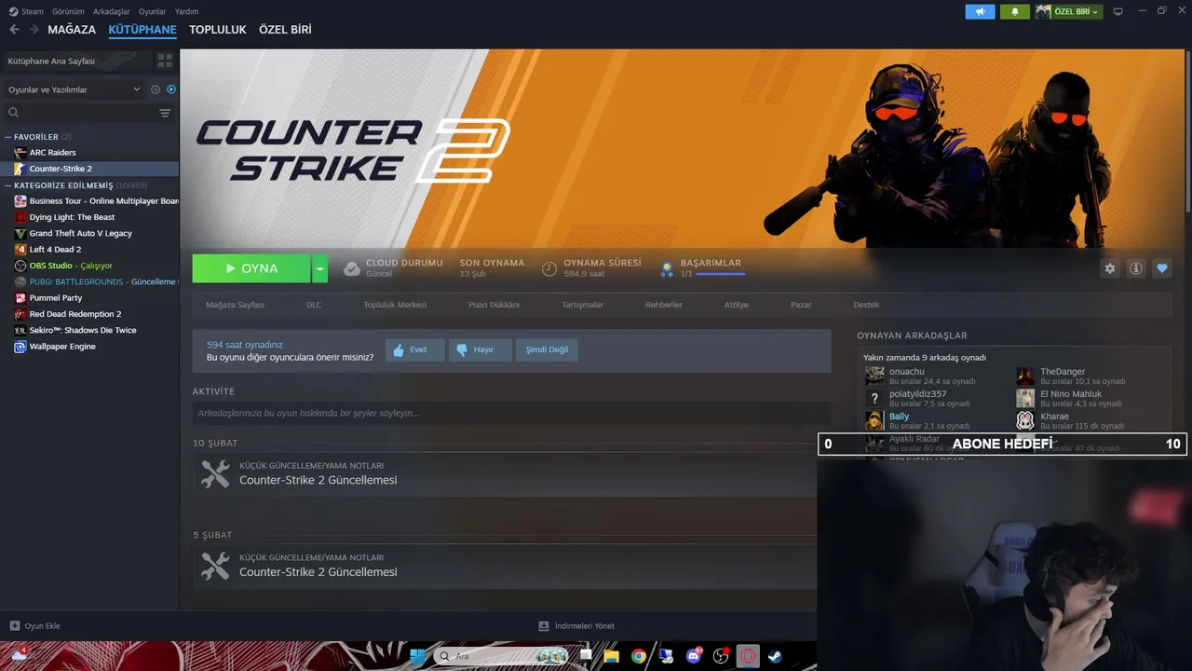
Task: Open the Topluluk Merkezi link
Action: [395, 305]
